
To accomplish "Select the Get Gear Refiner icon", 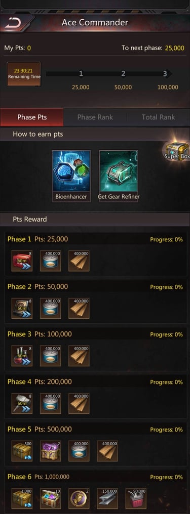I will 119,176.
